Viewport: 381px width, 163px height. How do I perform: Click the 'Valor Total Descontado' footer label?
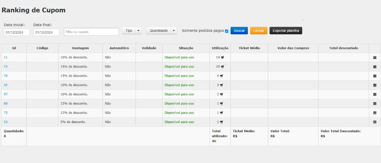(x=341, y=131)
